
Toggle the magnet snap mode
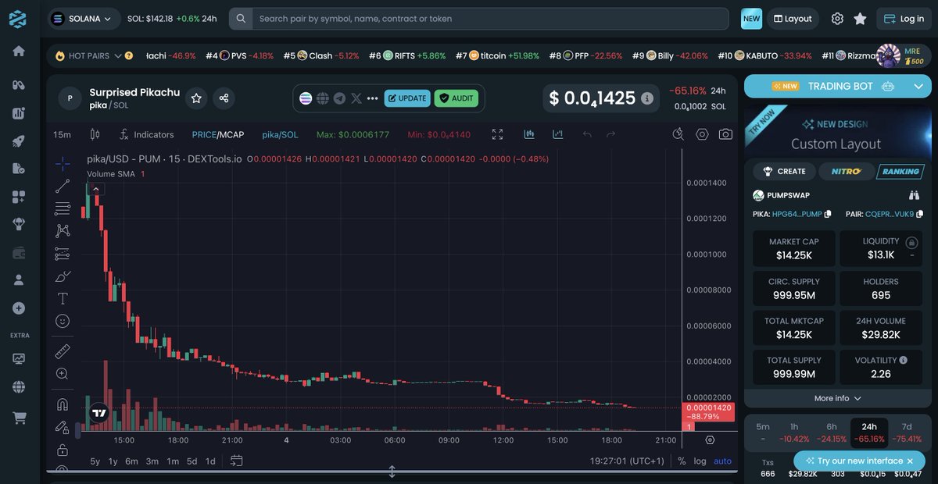pos(63,404)
